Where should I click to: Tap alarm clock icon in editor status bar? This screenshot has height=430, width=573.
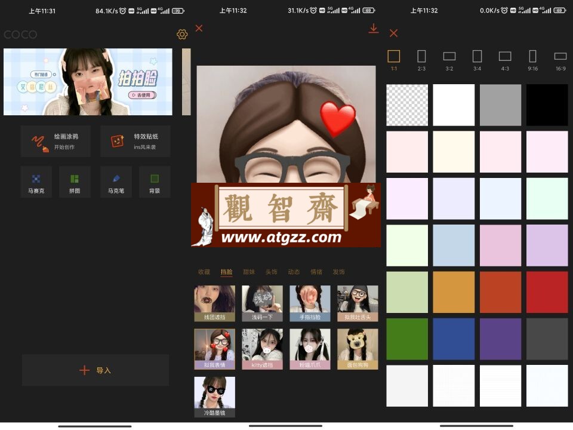coord(313,11)
